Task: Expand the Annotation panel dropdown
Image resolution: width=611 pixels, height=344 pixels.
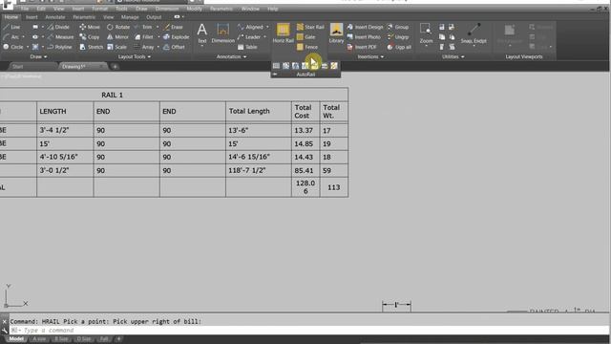Action: (231, 56)
